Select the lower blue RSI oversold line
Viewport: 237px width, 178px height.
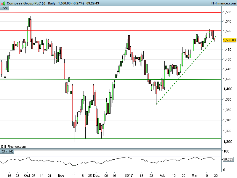(x=111, y=165)
